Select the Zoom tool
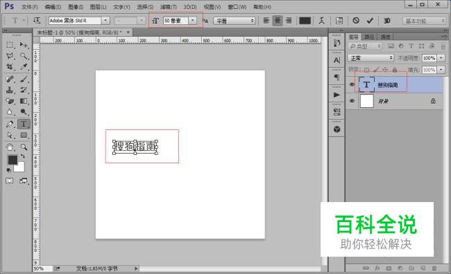451x274 pixels. [24, 147]
